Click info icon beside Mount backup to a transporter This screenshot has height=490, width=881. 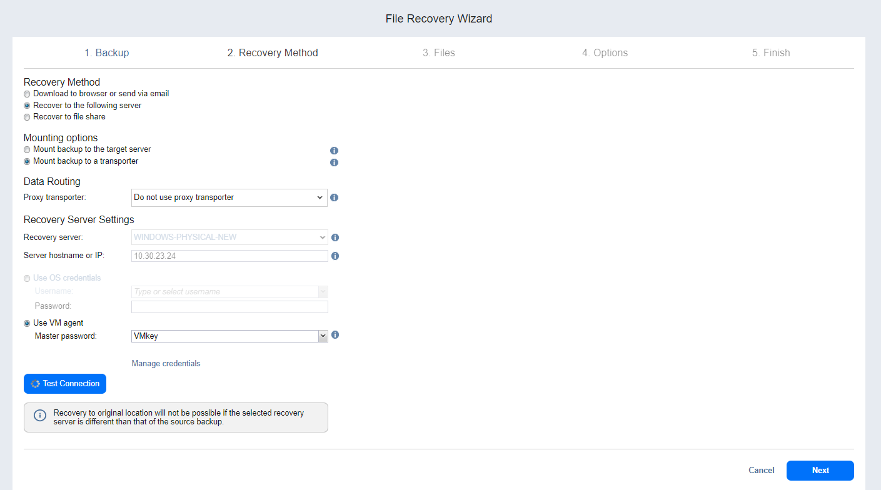(x=334, y=162)
